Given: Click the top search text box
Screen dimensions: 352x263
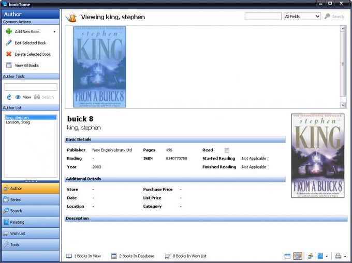Looking at the screenshot, I should pos(263,17).
